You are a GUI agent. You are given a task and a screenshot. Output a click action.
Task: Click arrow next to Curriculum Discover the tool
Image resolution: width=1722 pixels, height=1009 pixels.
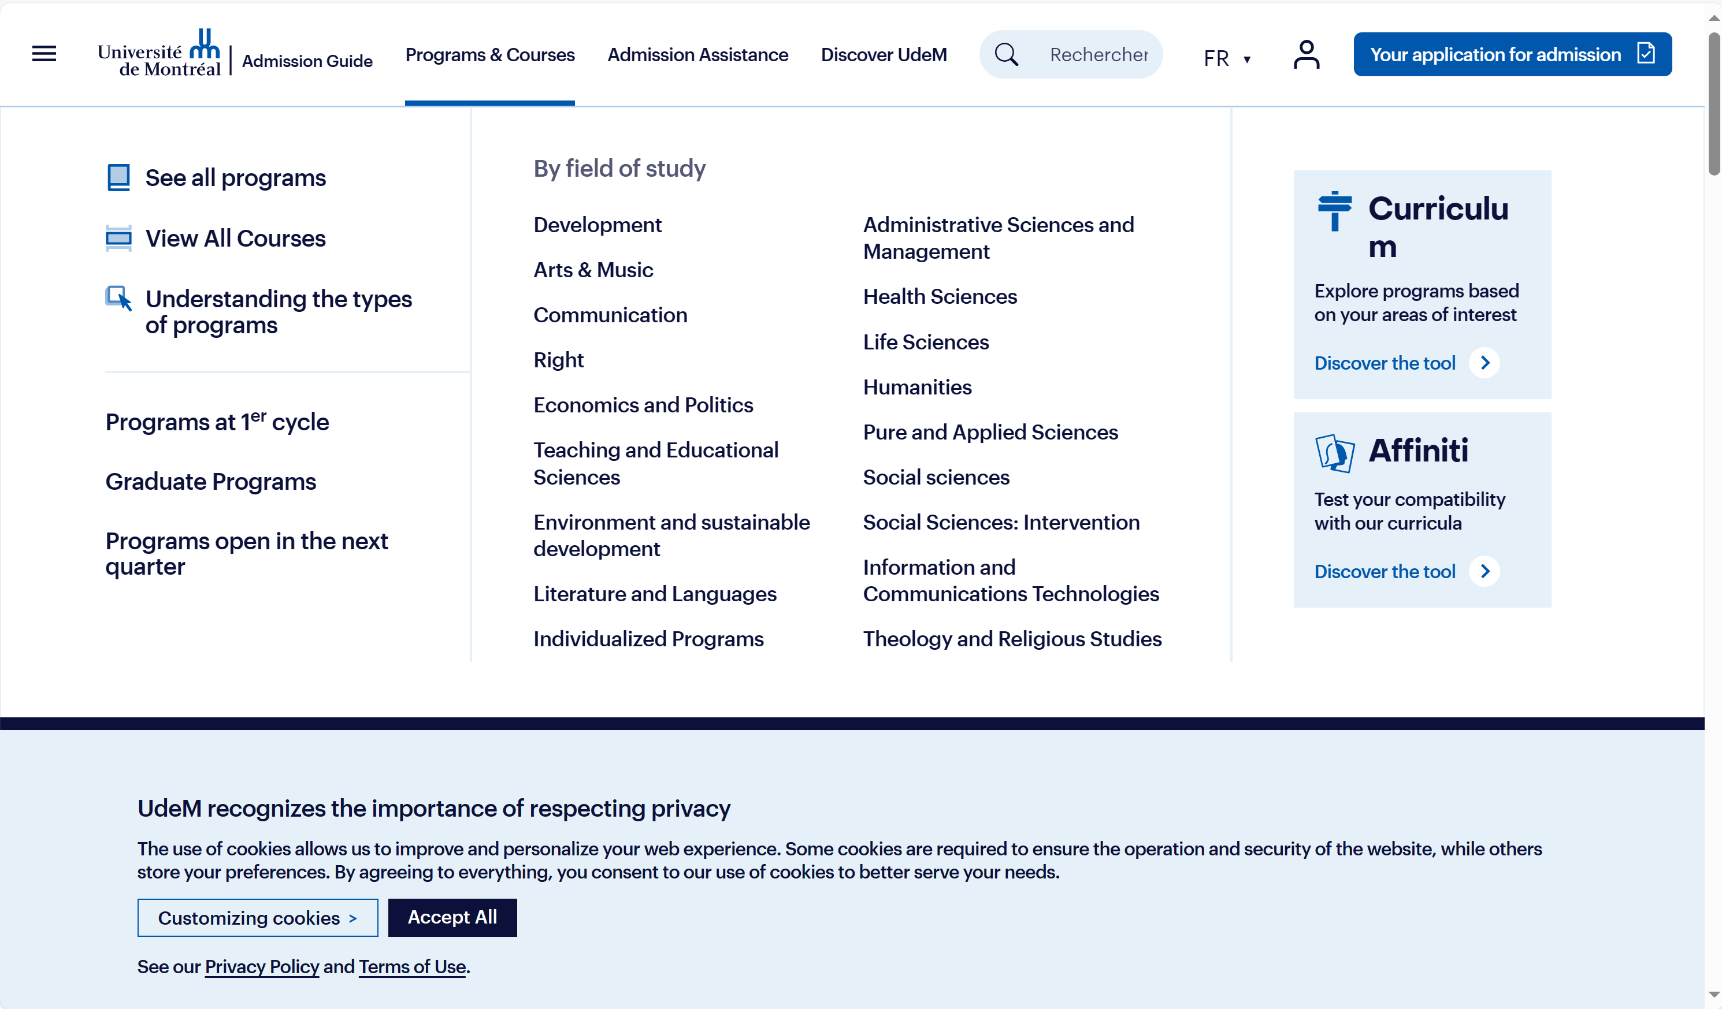pyautogui.click(x=1484, y=363)
